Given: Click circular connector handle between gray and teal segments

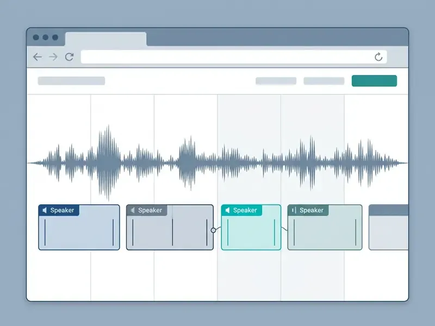Looking at the screenshot, I should (x=213, y=230).
